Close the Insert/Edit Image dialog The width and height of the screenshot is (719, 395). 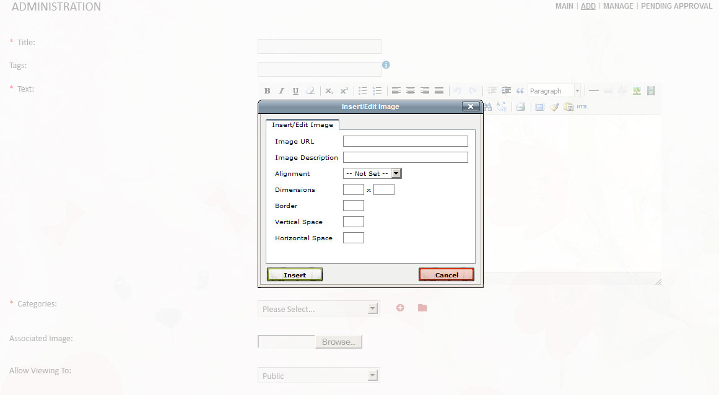(x=471, y=106)
